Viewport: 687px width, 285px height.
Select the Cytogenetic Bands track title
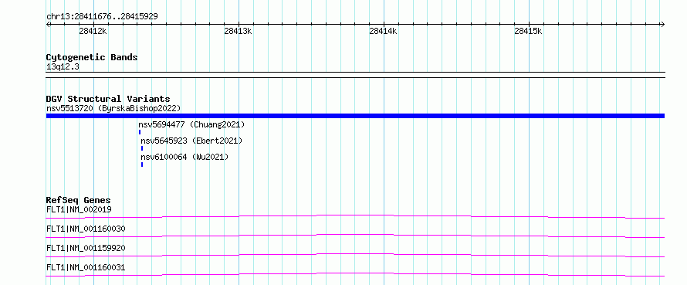(92, 57)
